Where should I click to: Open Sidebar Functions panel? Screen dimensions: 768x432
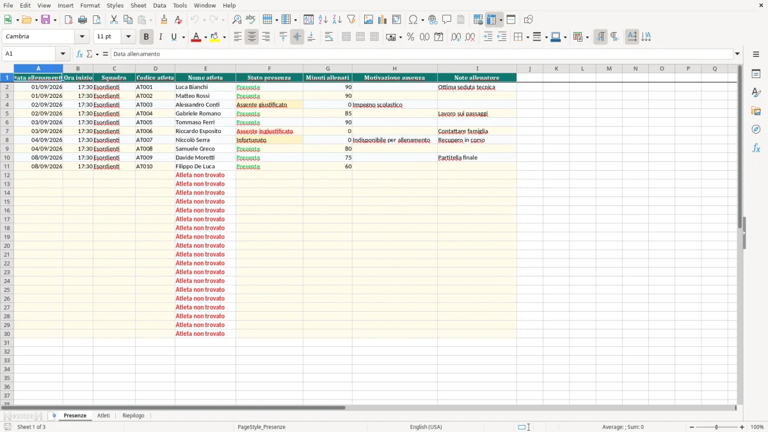click(x=756, y=148)
